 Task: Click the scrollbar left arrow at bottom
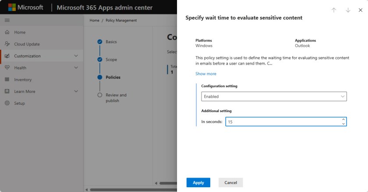pyautogui.click(x=87, y=190)
